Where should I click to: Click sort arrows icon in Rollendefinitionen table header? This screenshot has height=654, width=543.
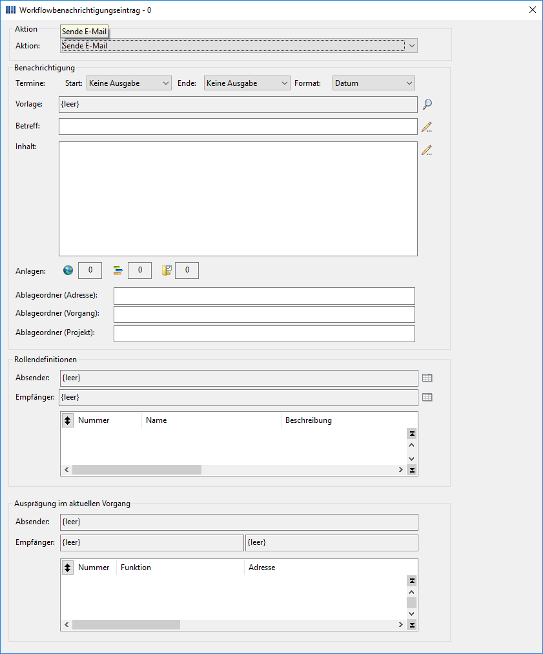click(x=68, y=420)
